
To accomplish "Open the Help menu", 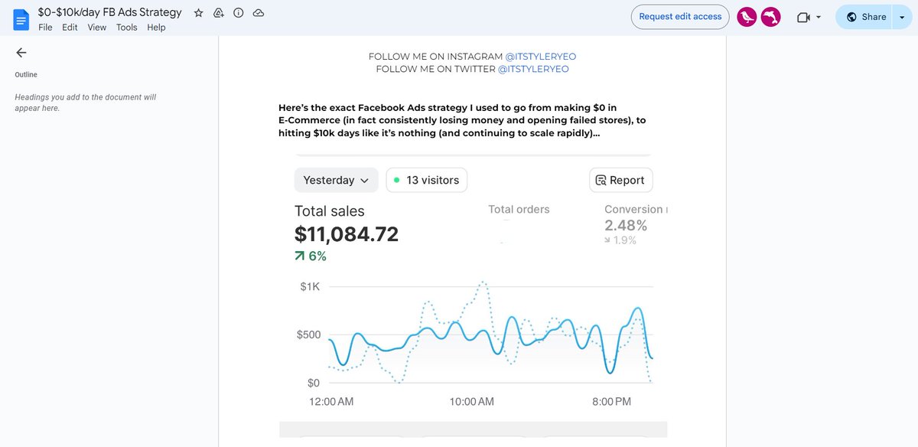I will coord(156,27).
